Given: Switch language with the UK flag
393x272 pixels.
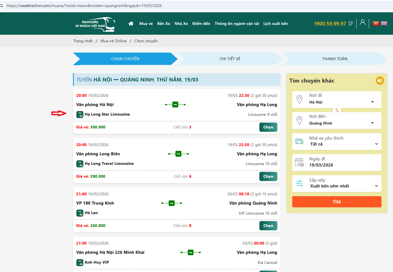Looking at the screenshot, I should coord(384,24).
